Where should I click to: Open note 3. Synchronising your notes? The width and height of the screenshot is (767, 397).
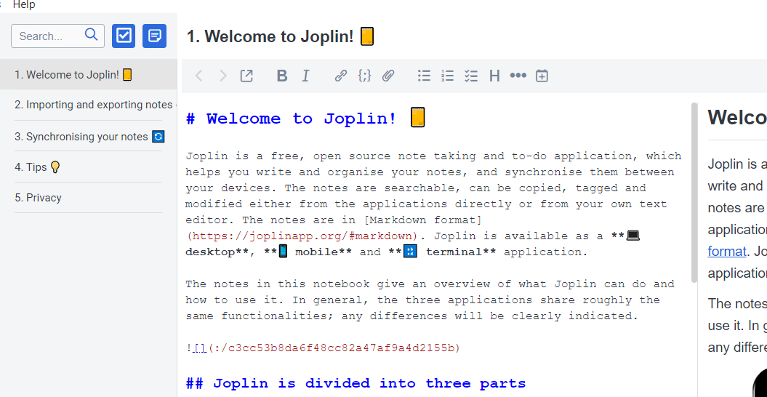[89, 137]
